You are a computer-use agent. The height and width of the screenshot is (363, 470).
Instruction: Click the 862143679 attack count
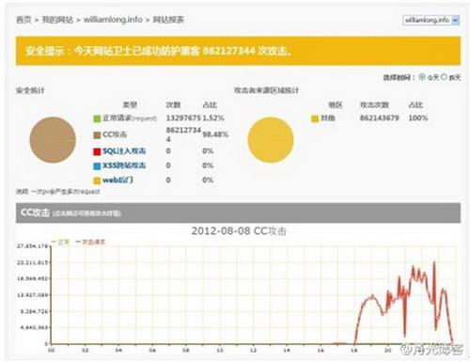(380, 118)
